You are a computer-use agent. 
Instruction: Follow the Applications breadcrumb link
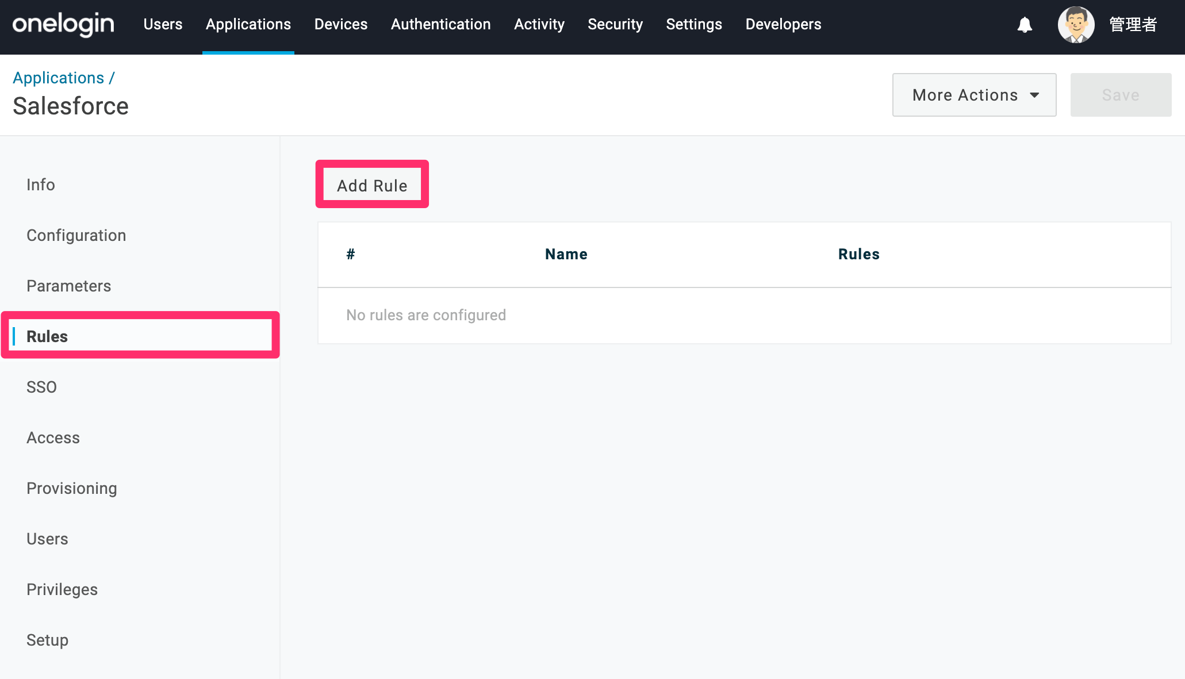59,78
